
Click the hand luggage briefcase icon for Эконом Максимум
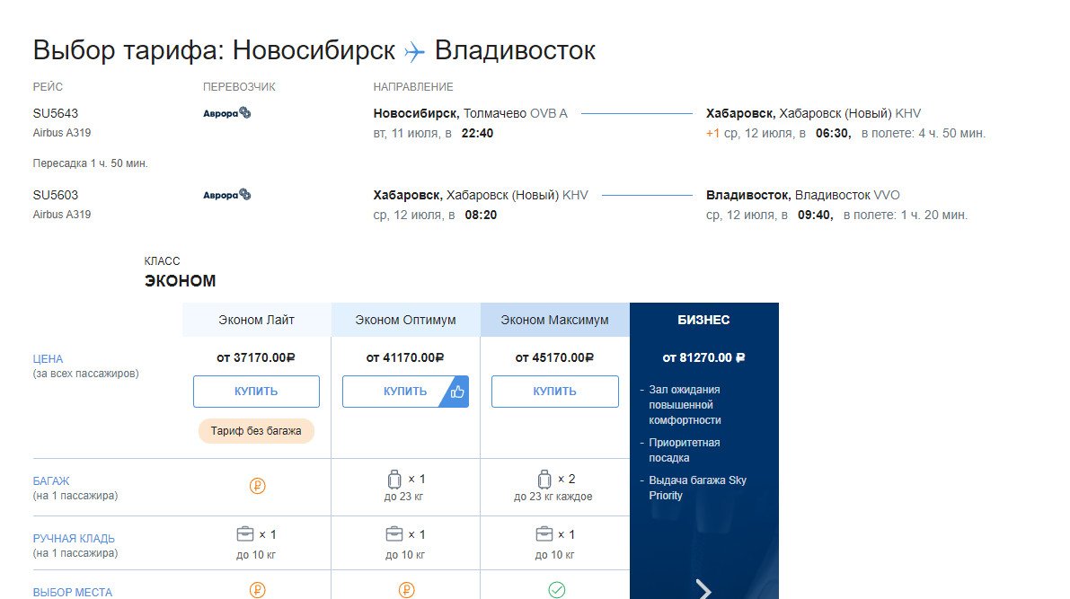tap(544, 533)
